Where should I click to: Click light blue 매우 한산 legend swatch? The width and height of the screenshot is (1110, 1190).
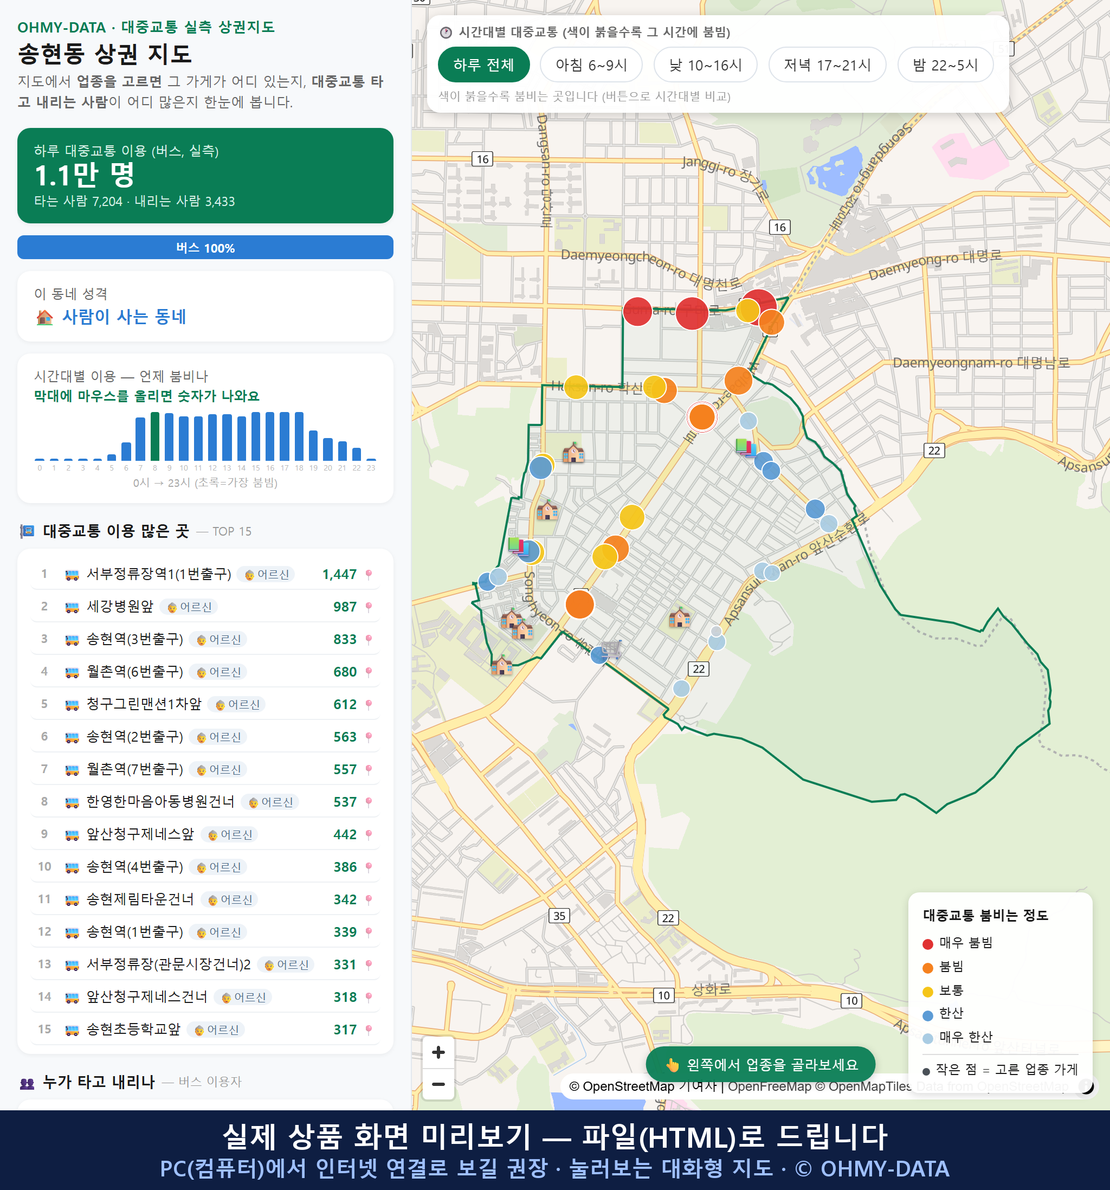(x=928, y=1039)
